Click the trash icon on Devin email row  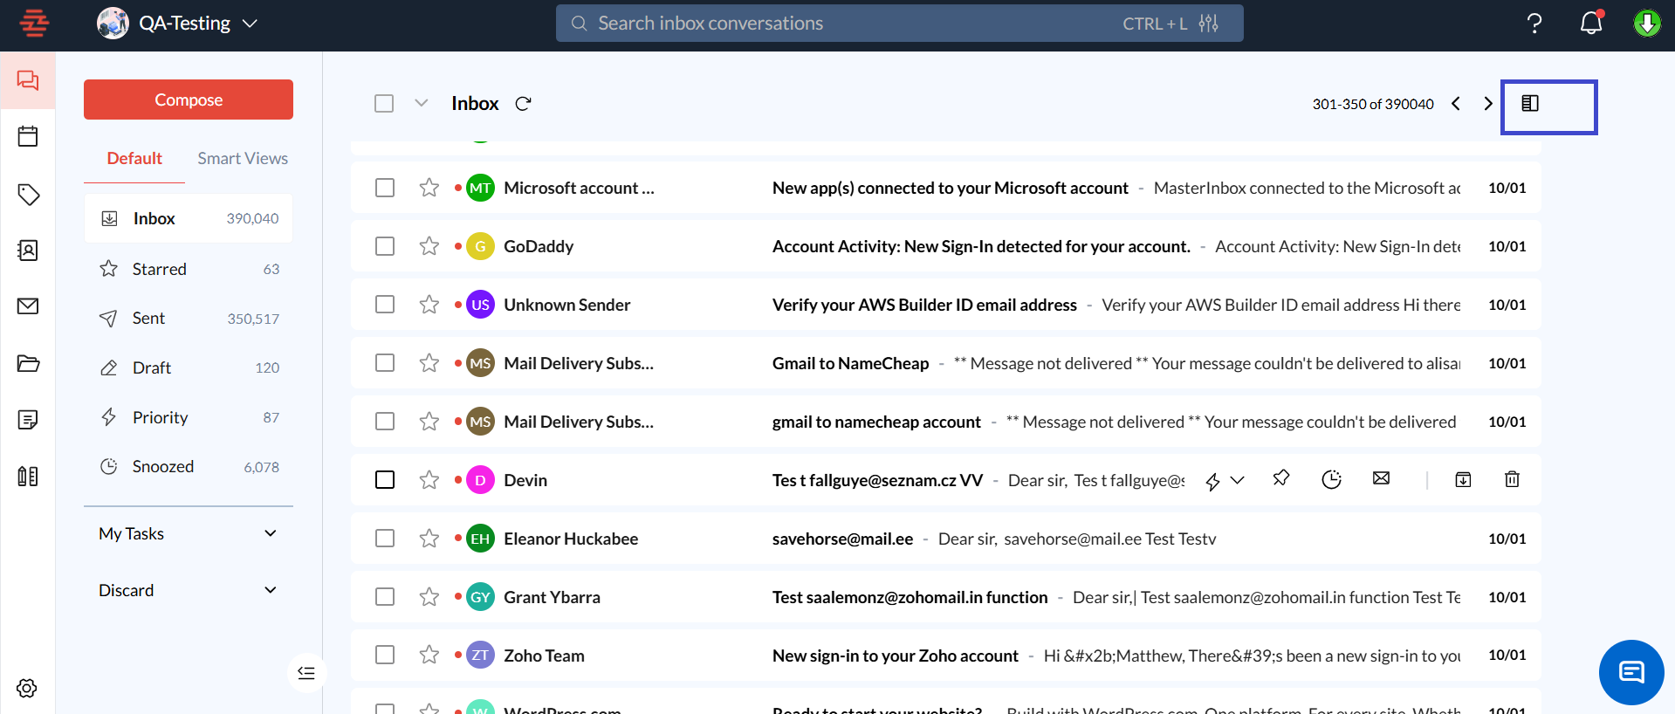[1512, 479]
